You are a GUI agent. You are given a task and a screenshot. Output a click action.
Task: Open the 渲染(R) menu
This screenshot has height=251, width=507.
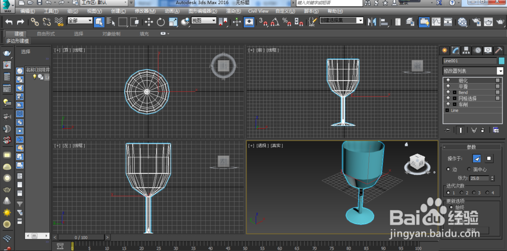pos(233,11)
